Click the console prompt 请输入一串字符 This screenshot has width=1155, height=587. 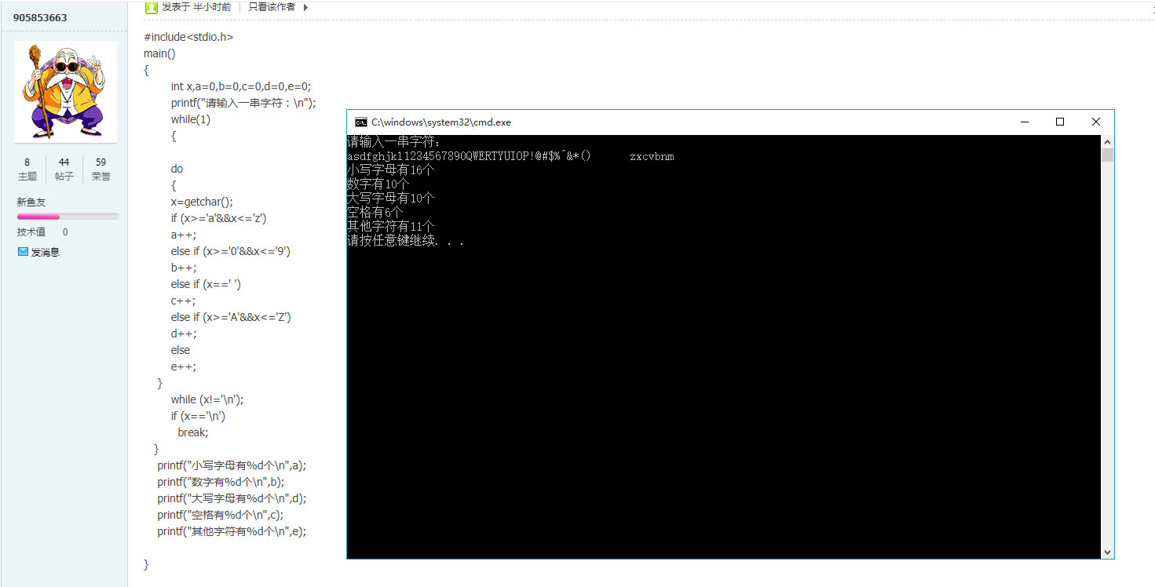[x=394, y=142]
